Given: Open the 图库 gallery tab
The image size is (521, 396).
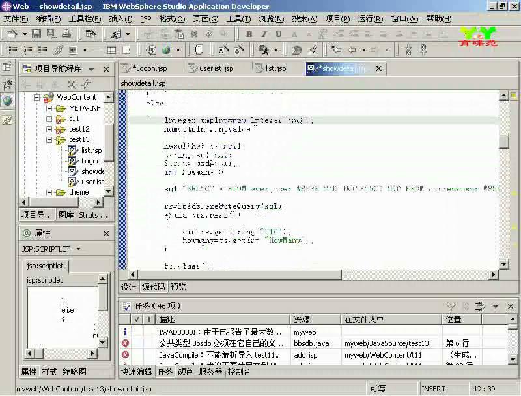Looking at the screenshot, I should click(66, 215).
